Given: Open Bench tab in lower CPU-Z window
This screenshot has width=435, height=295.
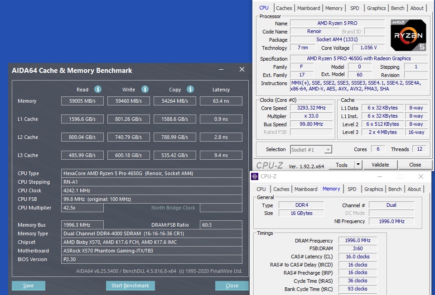Looking at the screenshot, I should [x=395, y=189].
